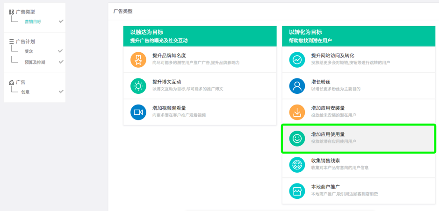Click the text 帮助您找到潜在用户
Viewport: 439px width, 211px height.
[310, 41]
